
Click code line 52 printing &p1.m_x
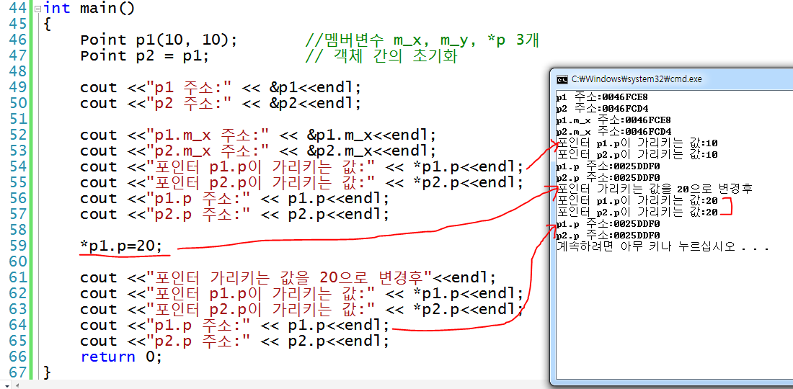click(x=258, y=135)
